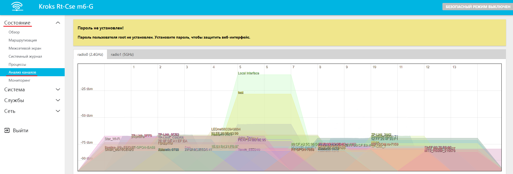Click the Local Interface label in chart
513x174 pixels.
tap(248, 73)
